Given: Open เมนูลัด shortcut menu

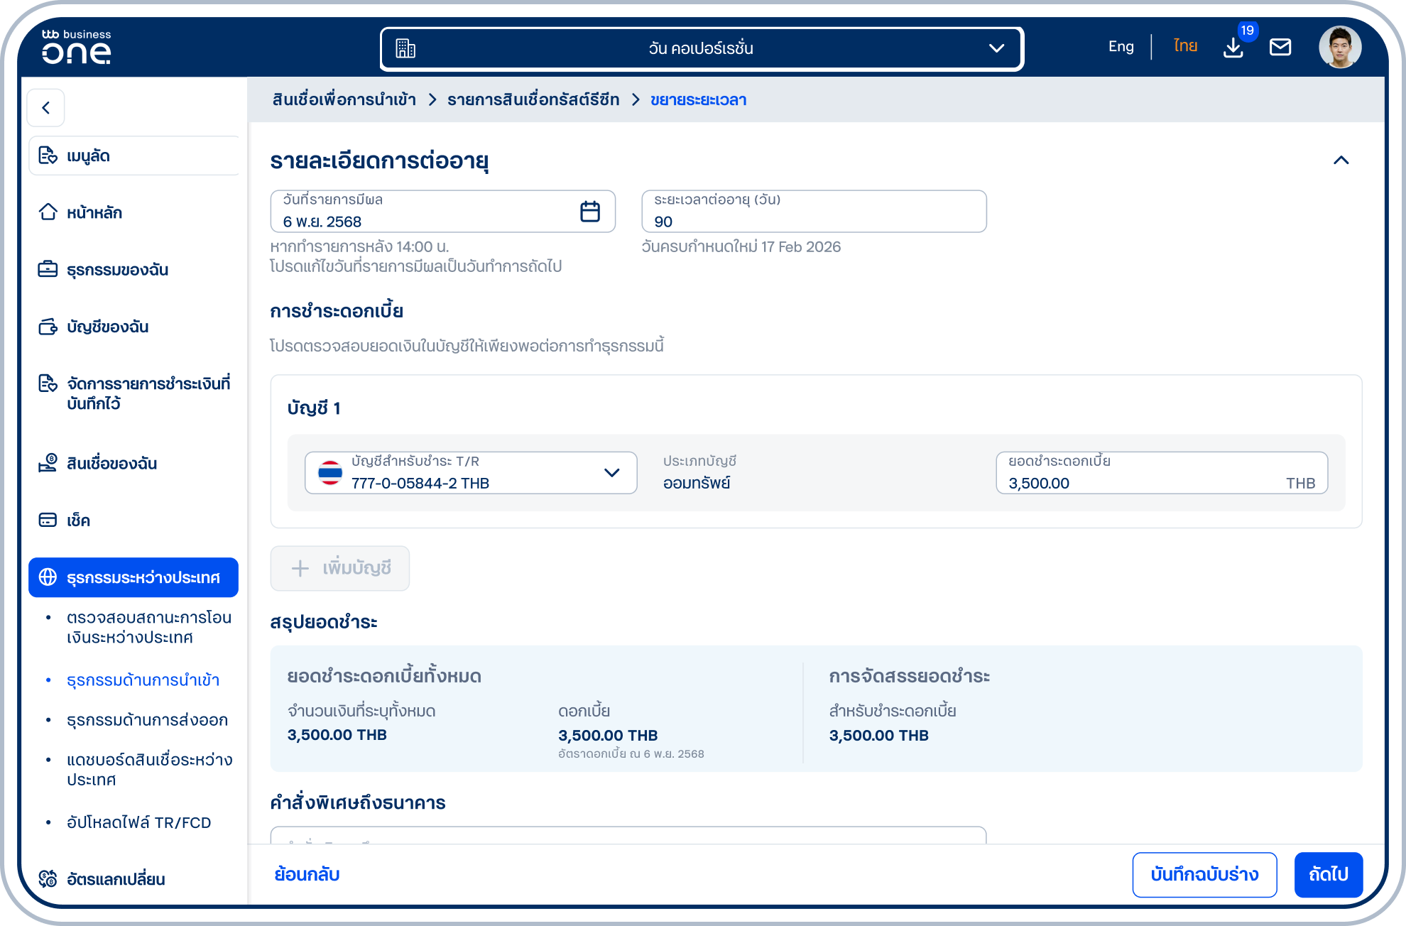Looking at the screenshot, I should [133, 156].
